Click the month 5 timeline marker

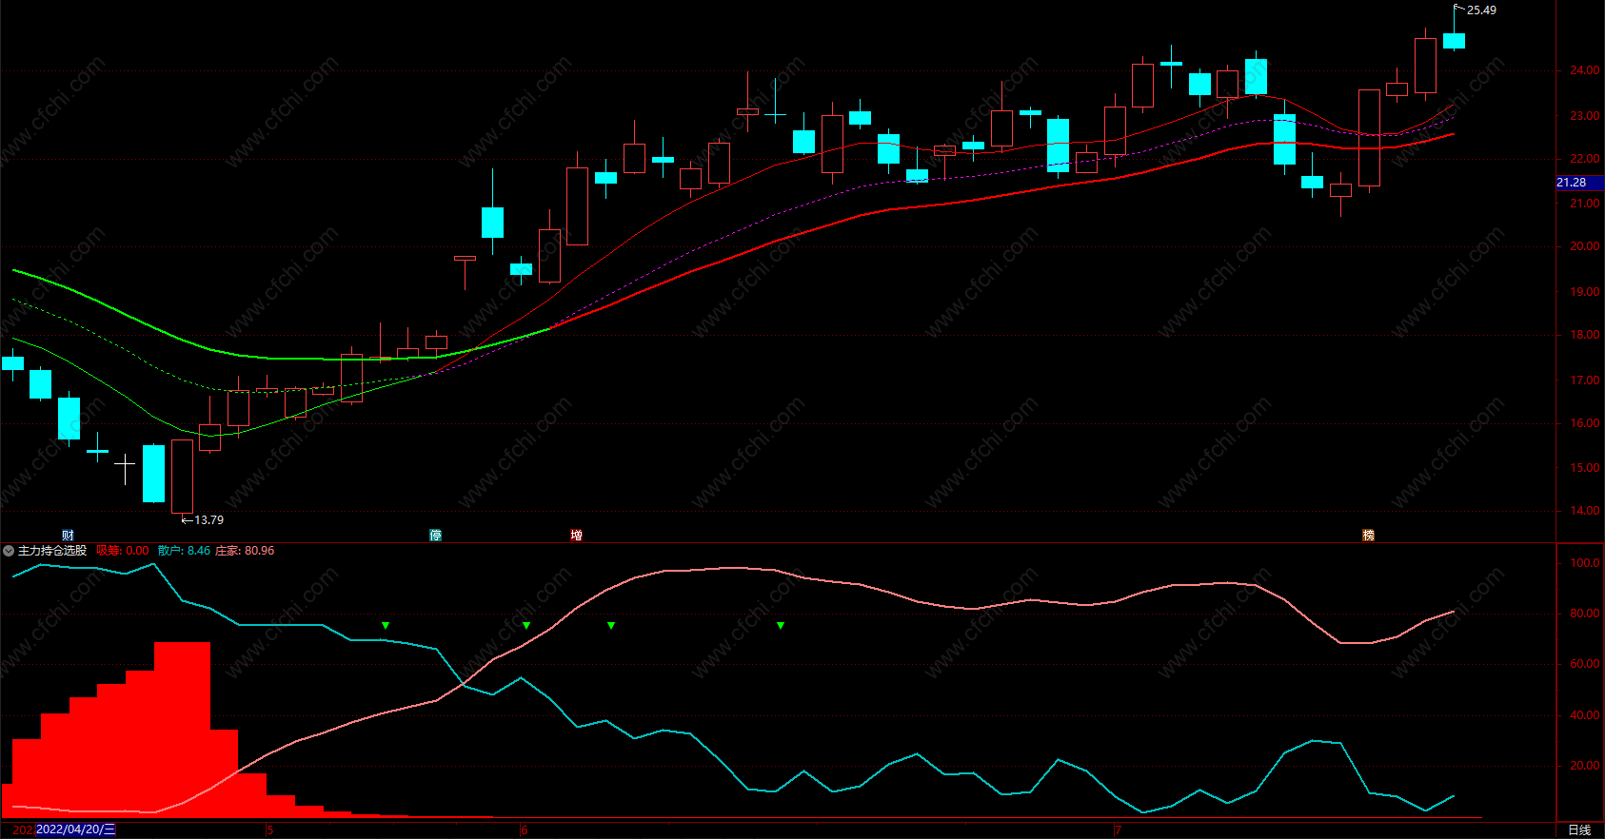270,830
